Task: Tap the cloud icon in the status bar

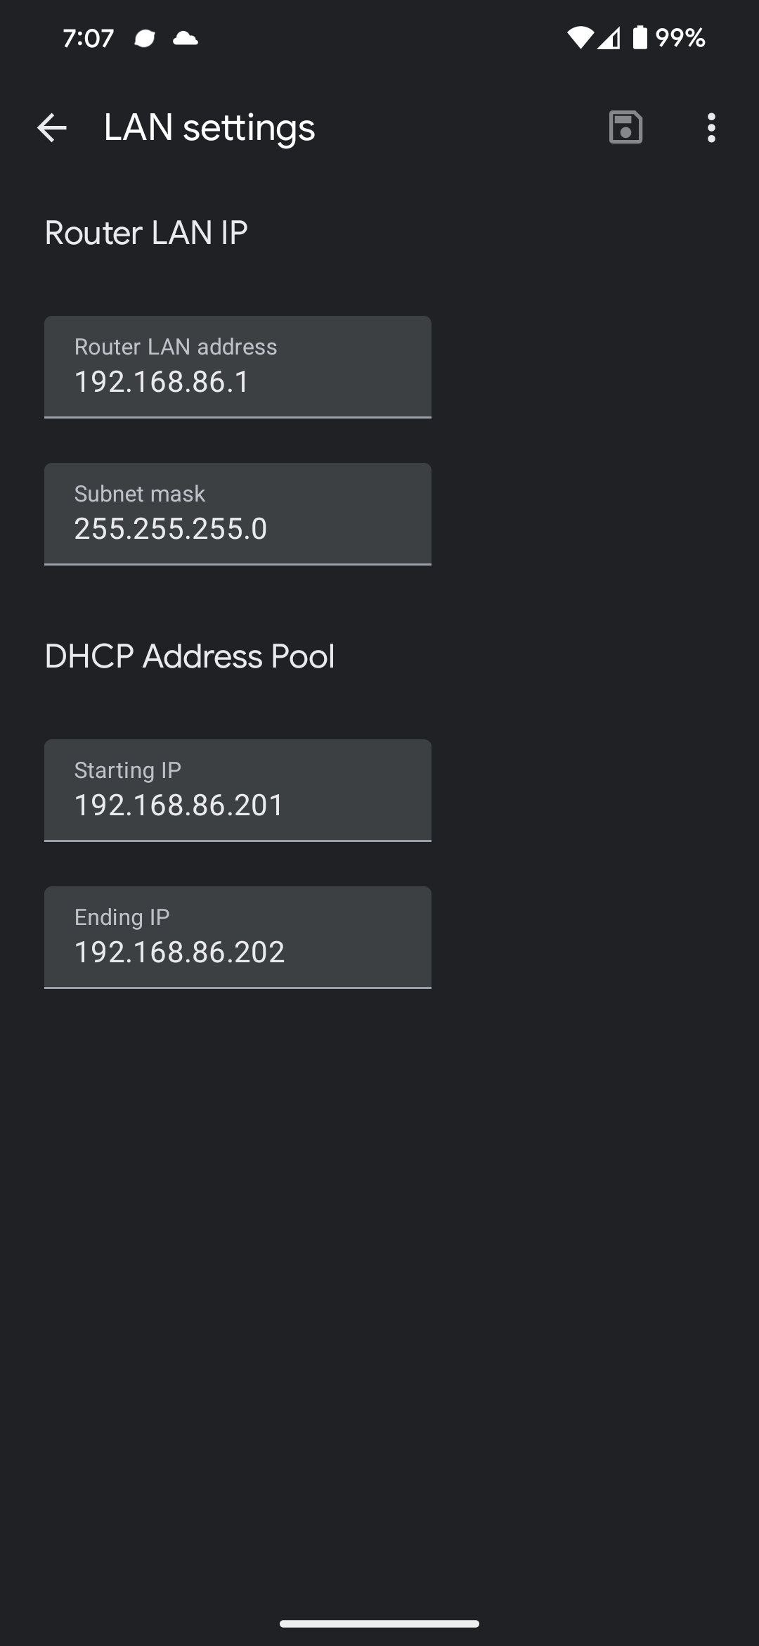Action: (x=186, y=39)
